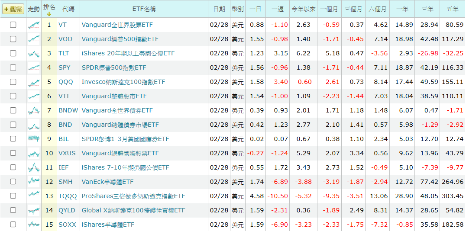Open iShares 20年期以上美國公債ETF link
The height and width of the screenshot is (231, 466).
point(128,54)
